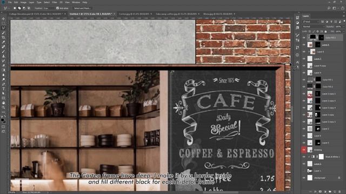Click Intersect with Selection mode icon
346x194 pixels.
[x=29, y=8]
